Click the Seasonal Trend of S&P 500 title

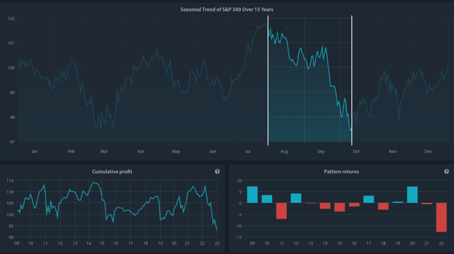tap(226, 10)
